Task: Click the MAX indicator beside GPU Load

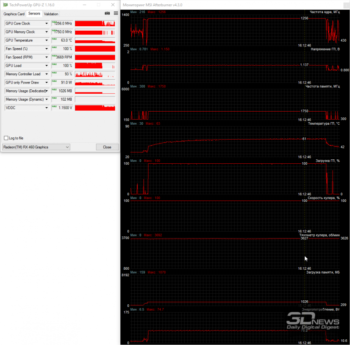Action: click(54, 64)
